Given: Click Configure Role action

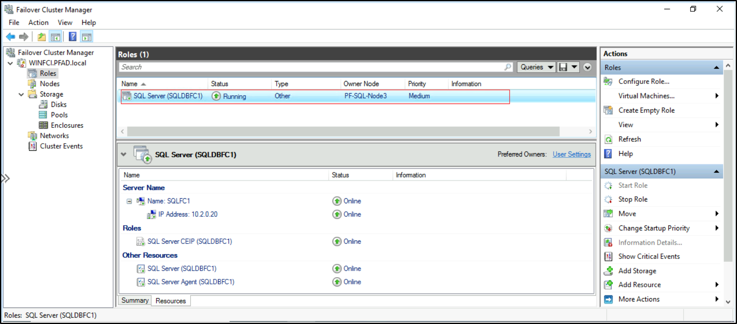Looking at the screenshot, I should (x=643, y=82).
